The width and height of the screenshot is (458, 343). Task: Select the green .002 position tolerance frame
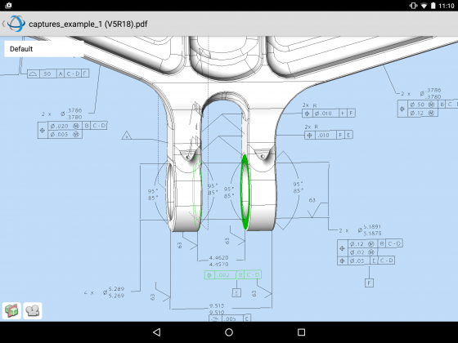pos(233,274)
